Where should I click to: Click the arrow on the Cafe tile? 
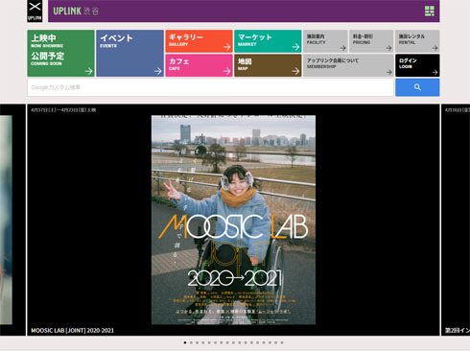[x=226, y=71]
